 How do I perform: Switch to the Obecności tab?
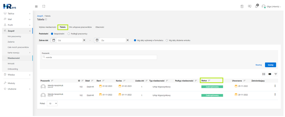(x=100, y=27)
